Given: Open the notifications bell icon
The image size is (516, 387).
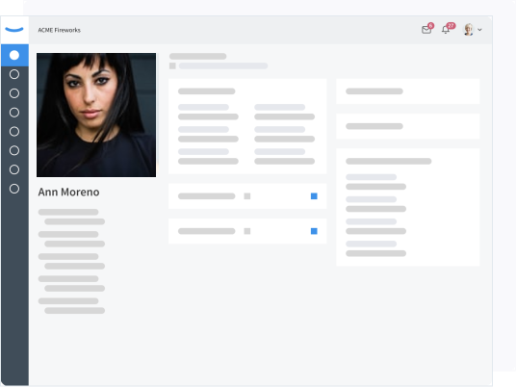Looking at the screenshot, I should coord(446,30).
